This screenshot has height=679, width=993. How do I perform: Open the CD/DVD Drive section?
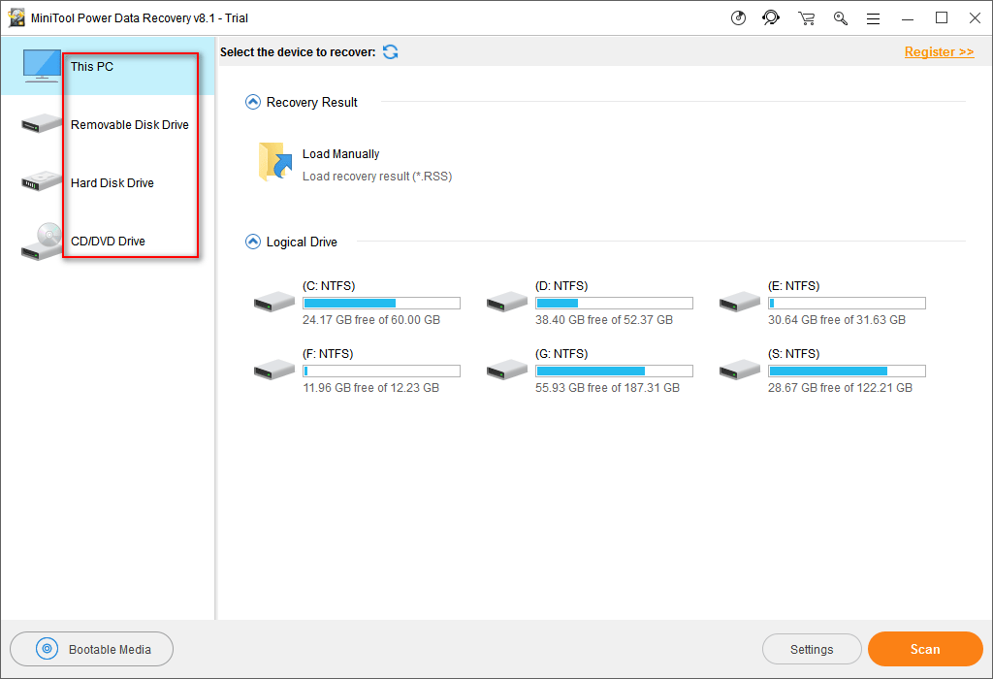coord(107,241)
